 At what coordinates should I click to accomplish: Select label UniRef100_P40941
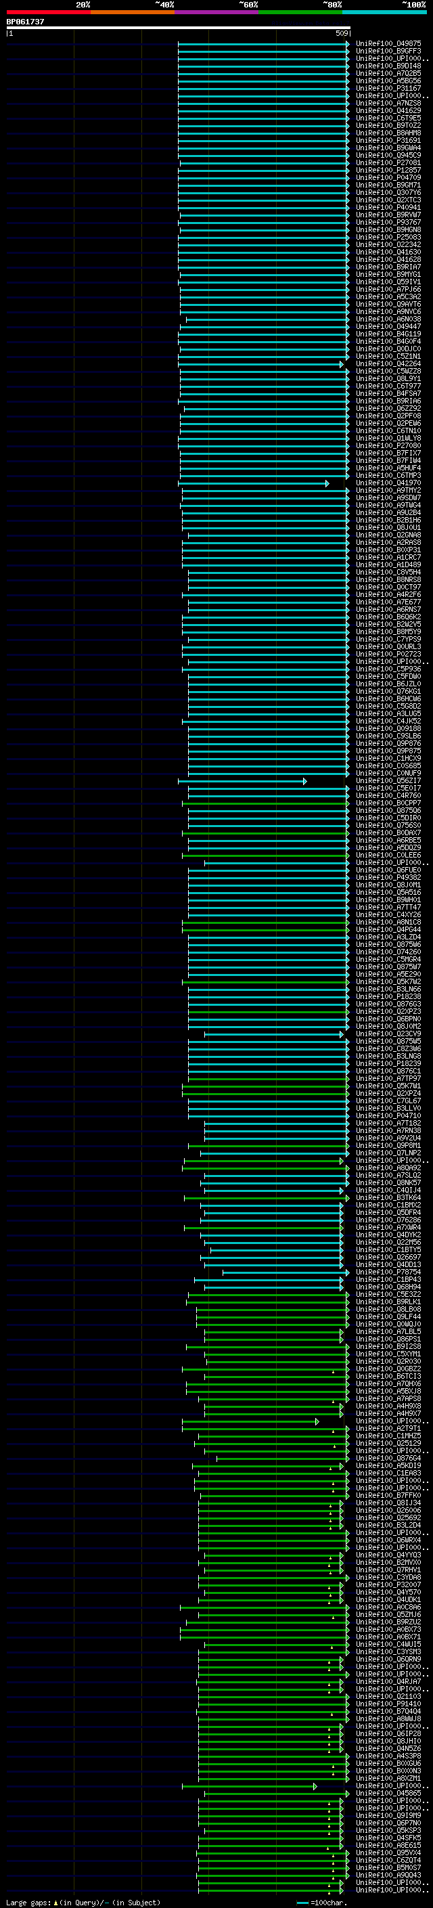pos(388,207)
